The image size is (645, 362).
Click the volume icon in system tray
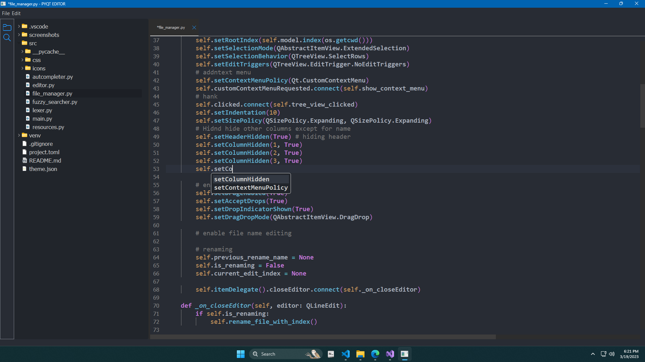pos(612,354)
